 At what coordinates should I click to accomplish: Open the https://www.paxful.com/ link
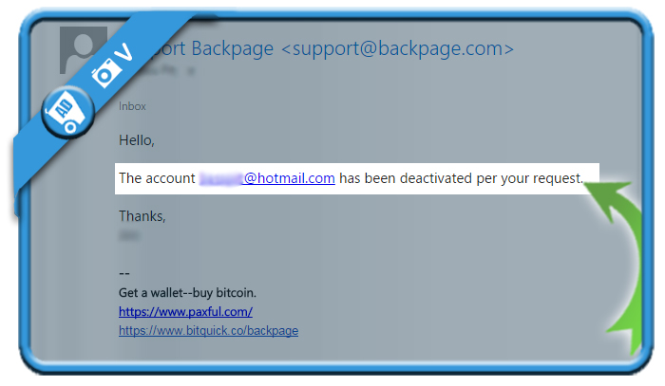pyautogui.click(x=185, y=311)
